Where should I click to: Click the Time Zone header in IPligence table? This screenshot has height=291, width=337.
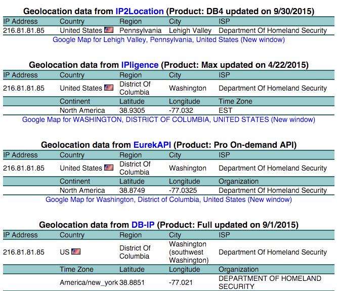(235, 101)
